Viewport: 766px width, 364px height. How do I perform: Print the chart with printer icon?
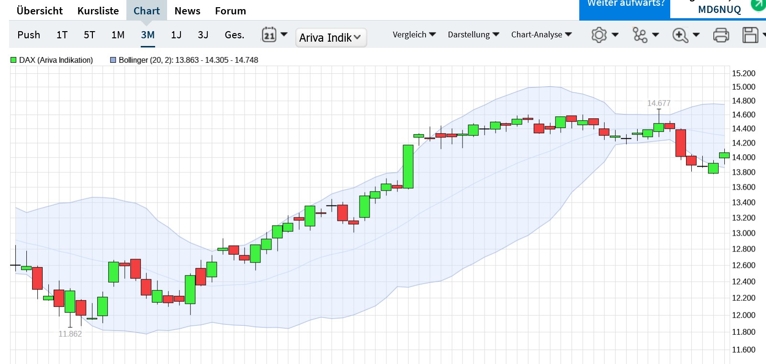point(721,34)
